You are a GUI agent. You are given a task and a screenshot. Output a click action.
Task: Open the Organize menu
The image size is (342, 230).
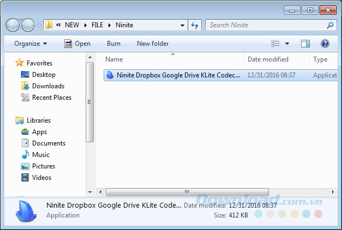click(x=31, y=44)
